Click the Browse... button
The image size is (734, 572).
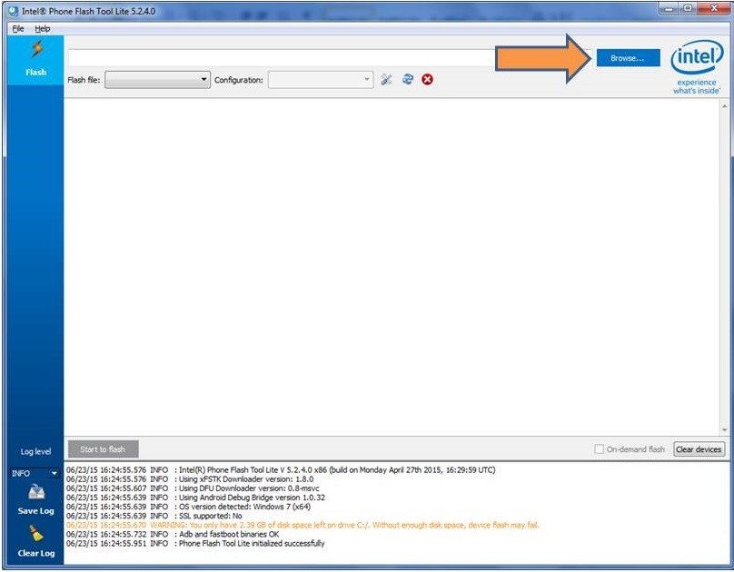629,58
